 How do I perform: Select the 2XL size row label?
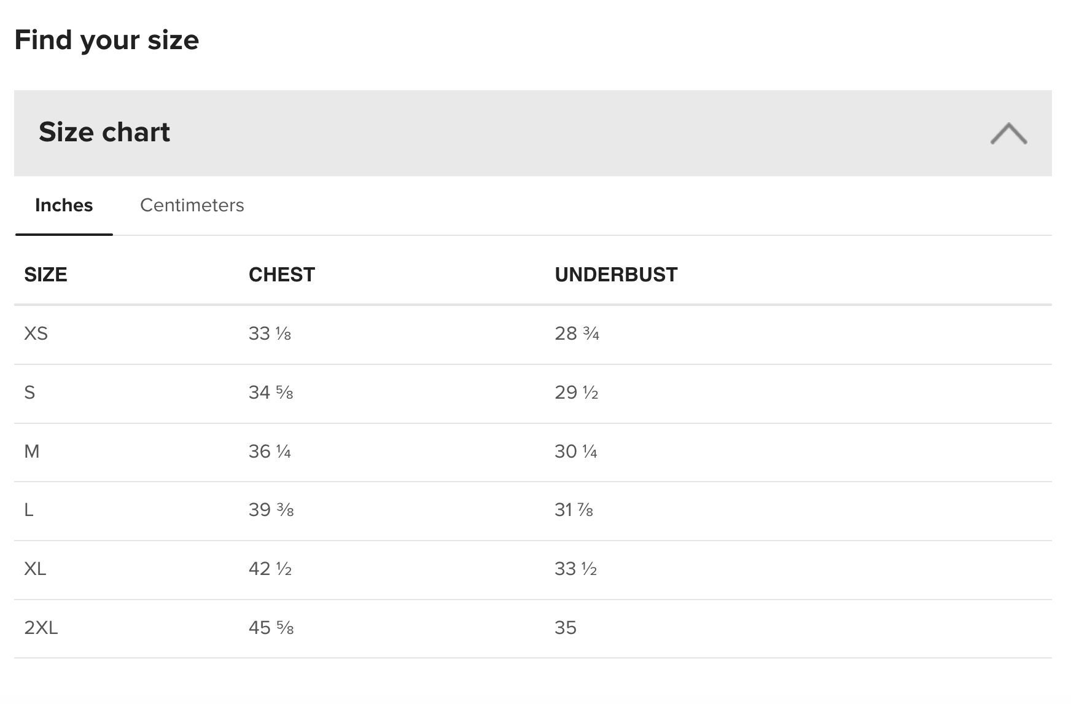(41, 628)
